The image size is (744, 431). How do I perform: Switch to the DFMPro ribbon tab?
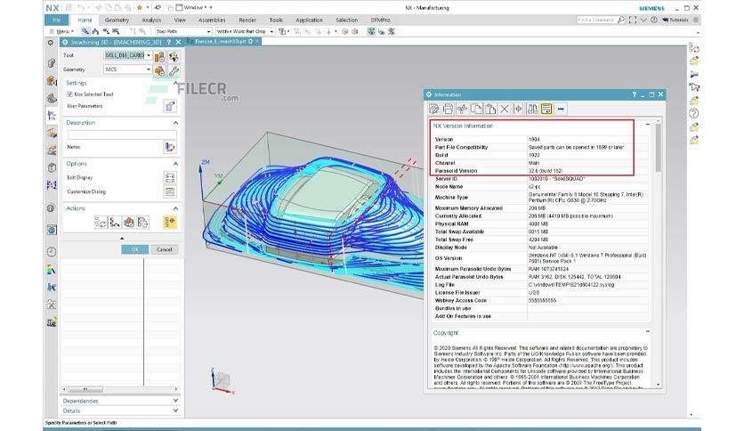(x=380, y=20)
